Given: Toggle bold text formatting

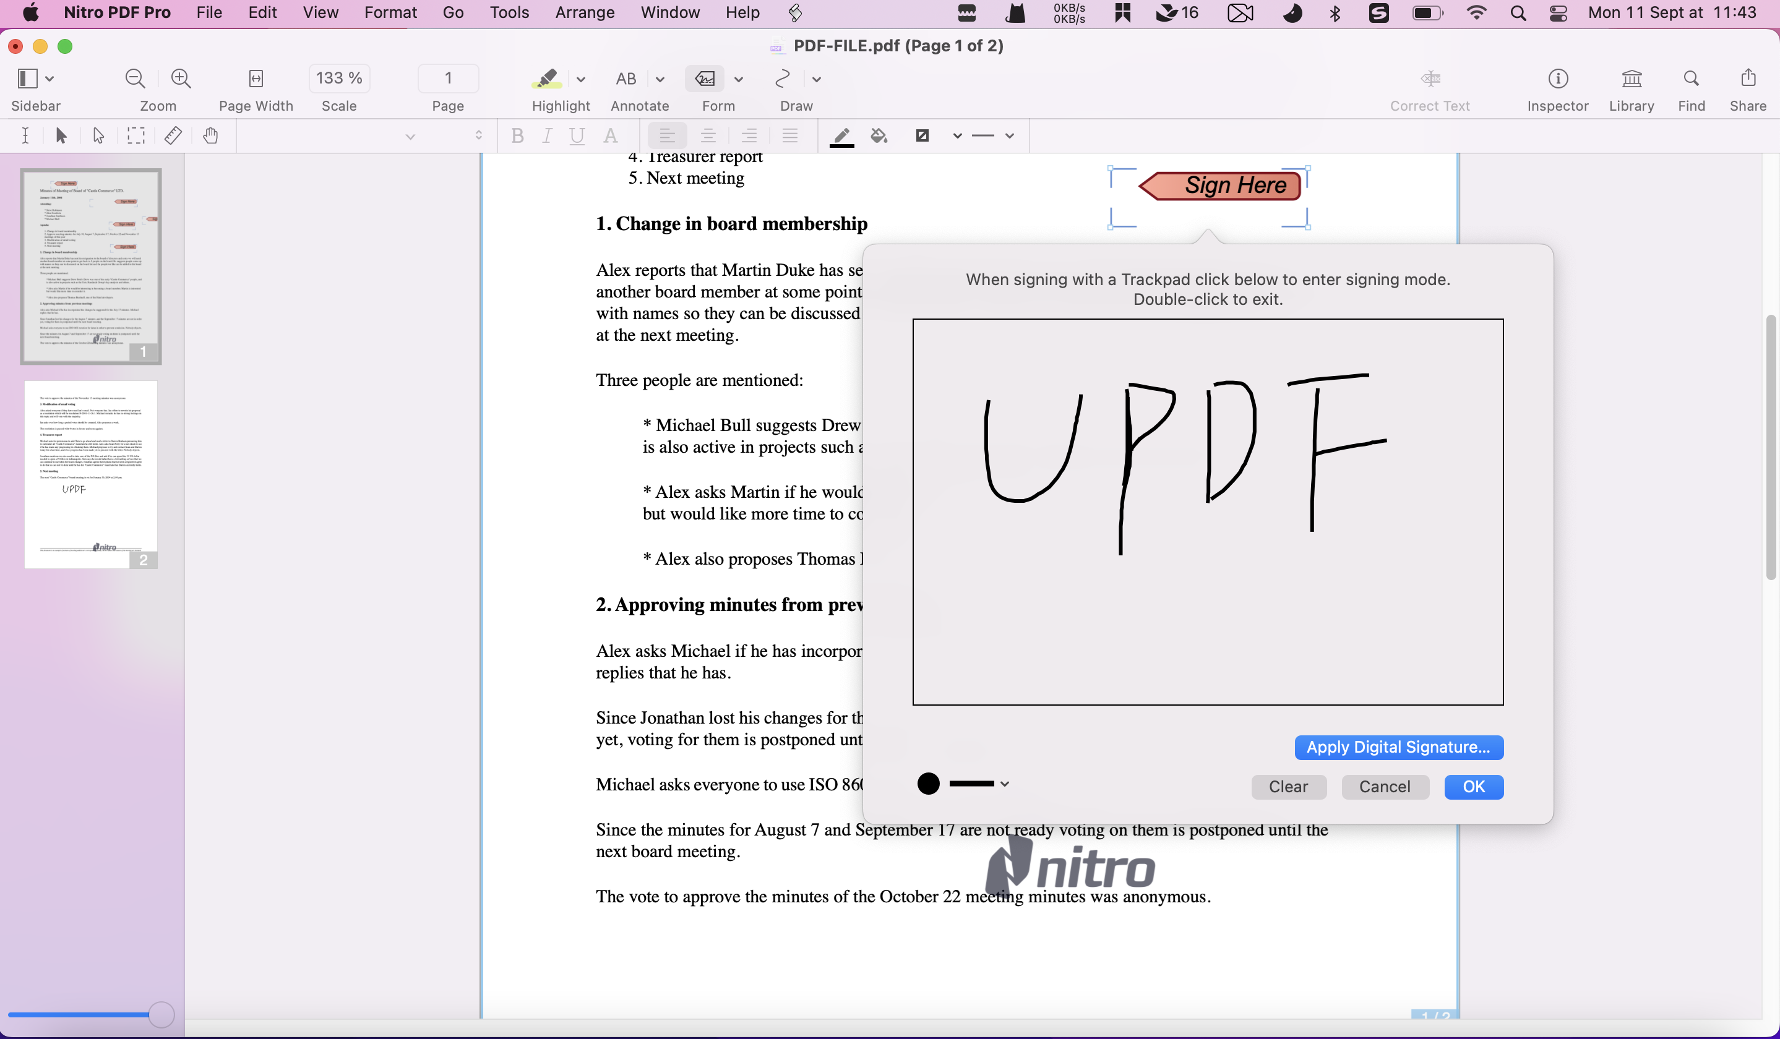Looking at the screenshot, I should click(518, 135).
